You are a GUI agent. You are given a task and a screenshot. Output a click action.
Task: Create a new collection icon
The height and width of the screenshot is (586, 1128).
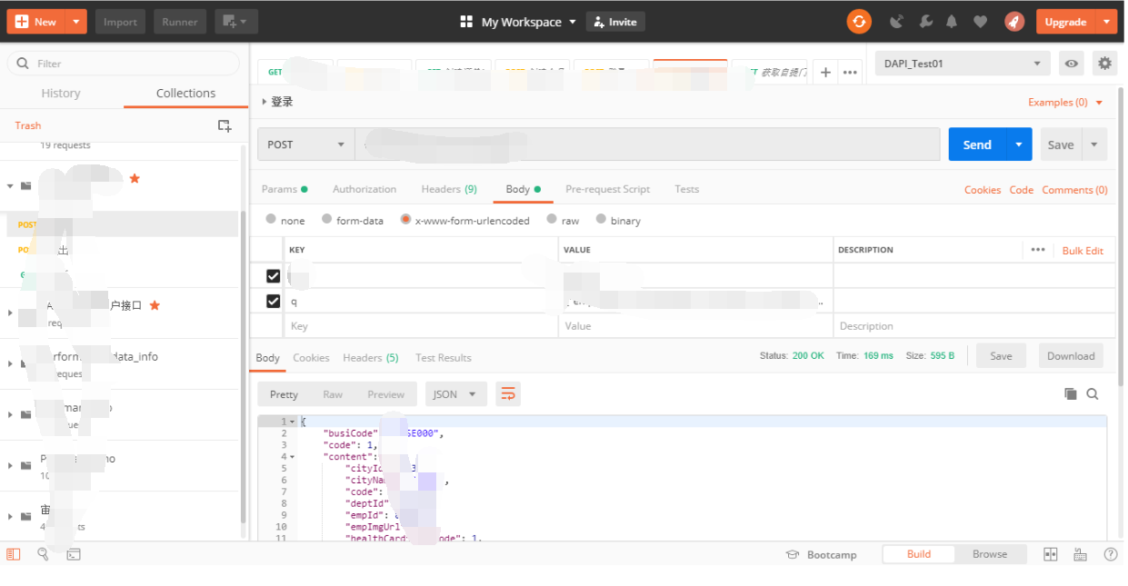(225, 125)
